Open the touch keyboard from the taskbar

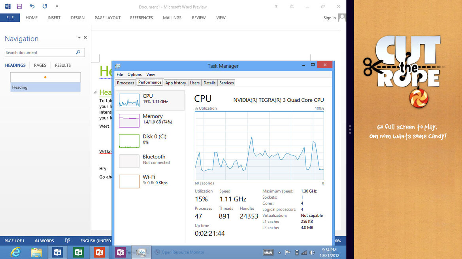click(x=268, y=252)
